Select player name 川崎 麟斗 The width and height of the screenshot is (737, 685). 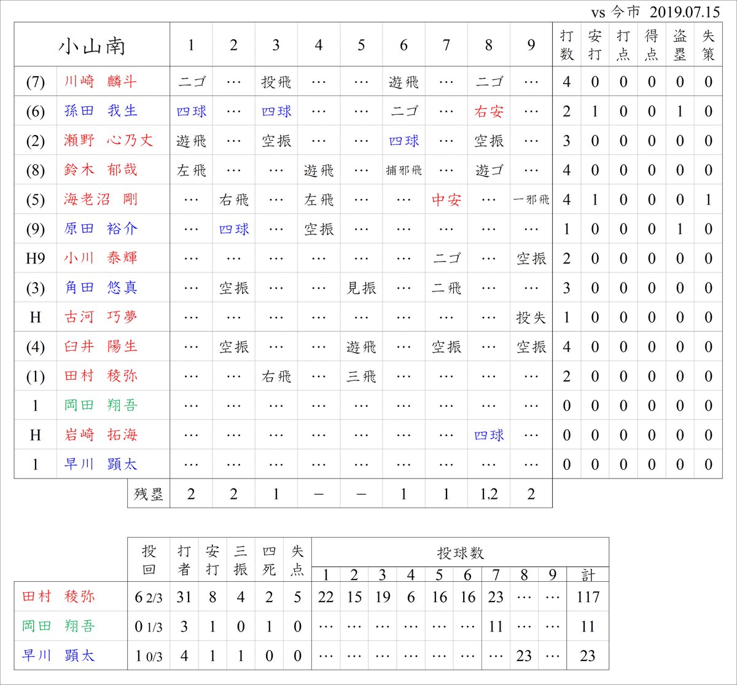click(101, 81)
